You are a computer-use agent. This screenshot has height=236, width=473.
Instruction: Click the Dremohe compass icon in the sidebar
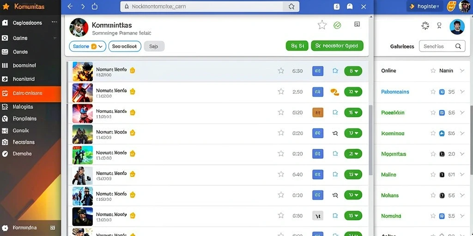(x=5, y=153)
